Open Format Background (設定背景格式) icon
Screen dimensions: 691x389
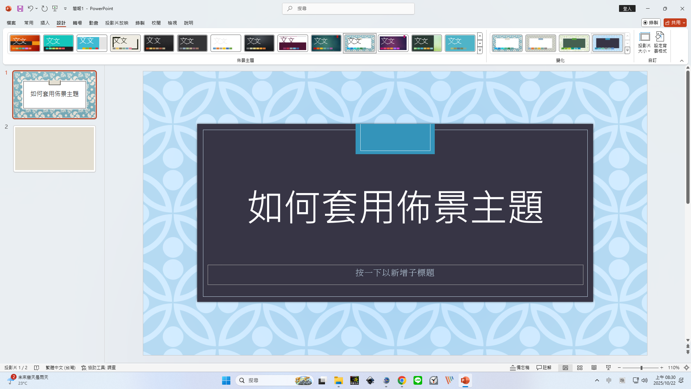660,43
